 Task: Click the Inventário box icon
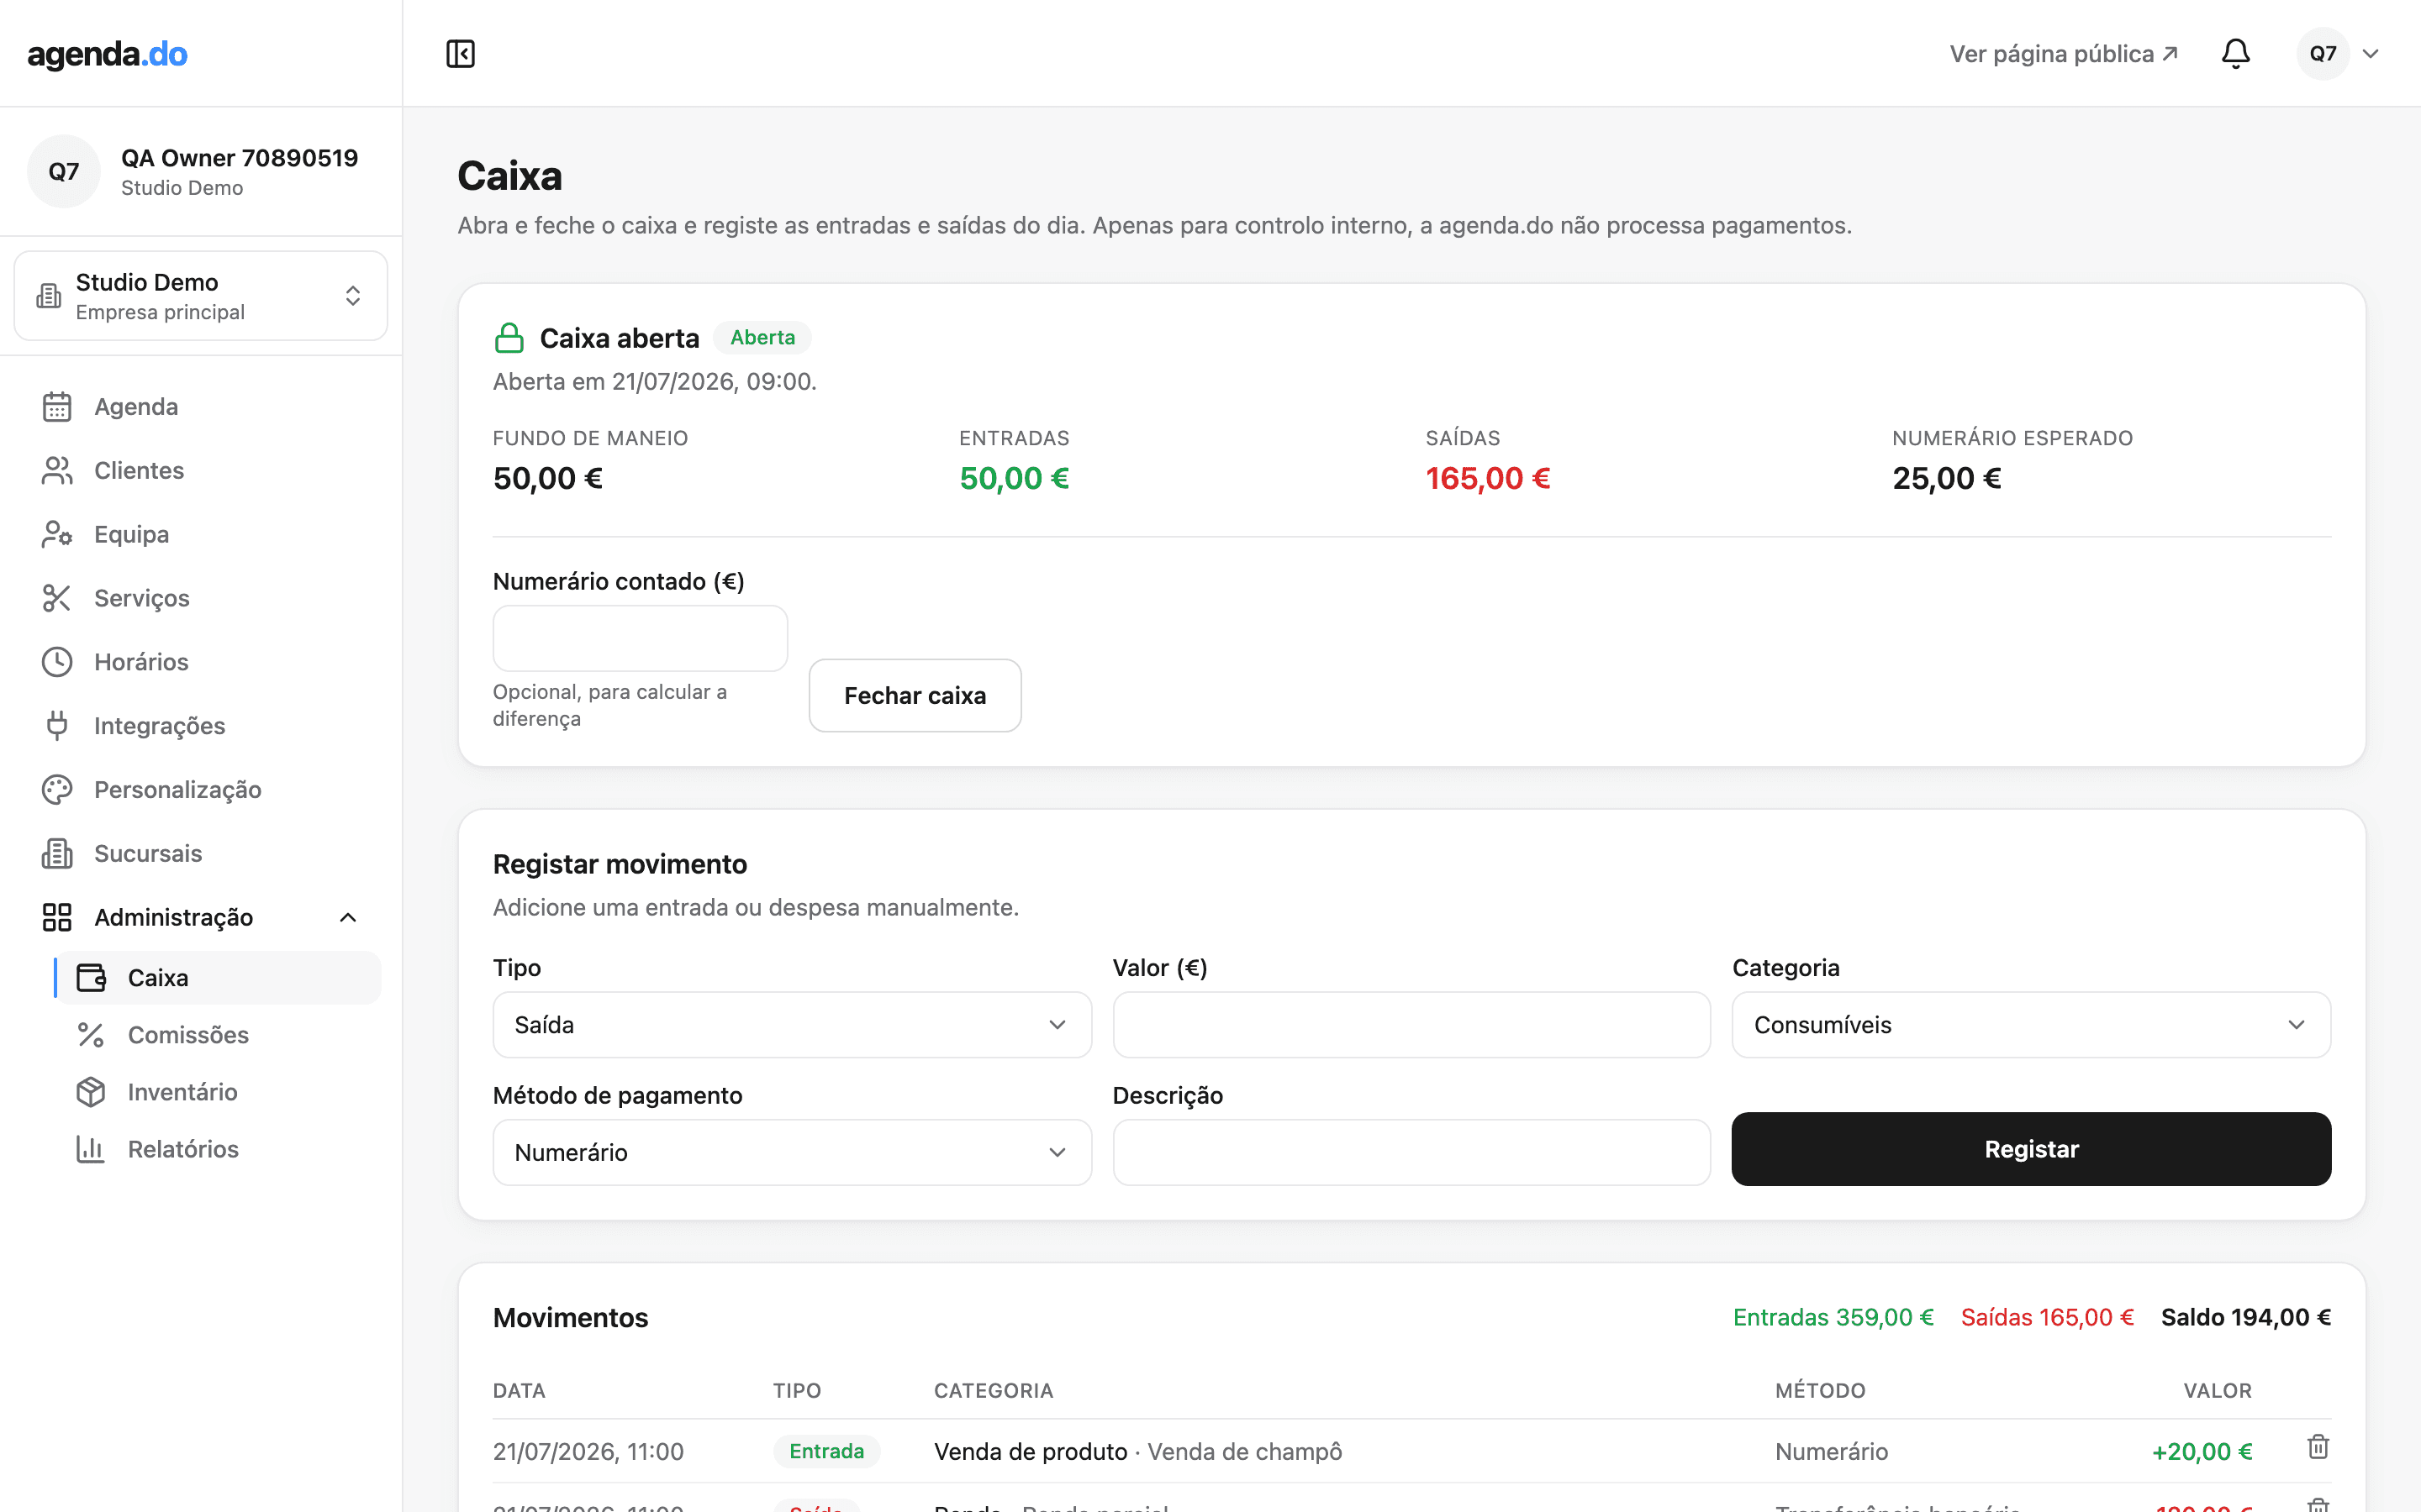click(x=91, y=1092)
